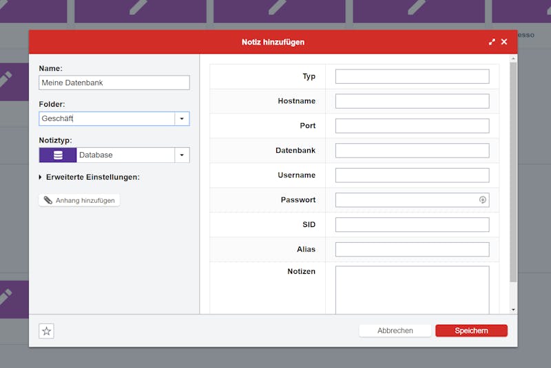
Task: Click the Datenbank input field
Action: (x=412, y=151)
